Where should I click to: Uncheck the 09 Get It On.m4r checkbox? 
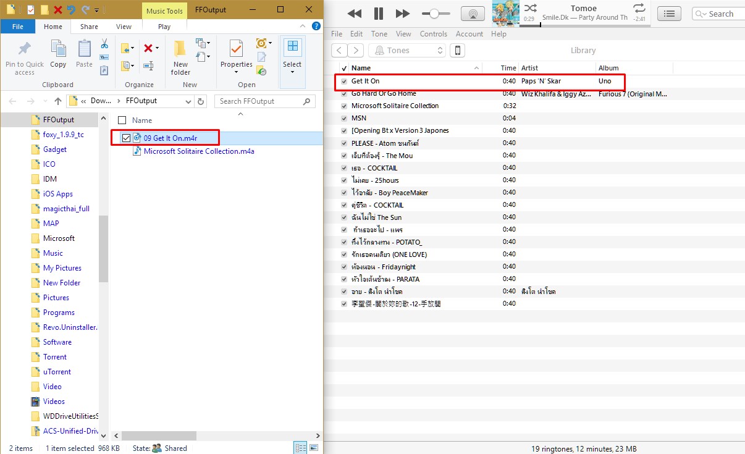pos(127,138)
